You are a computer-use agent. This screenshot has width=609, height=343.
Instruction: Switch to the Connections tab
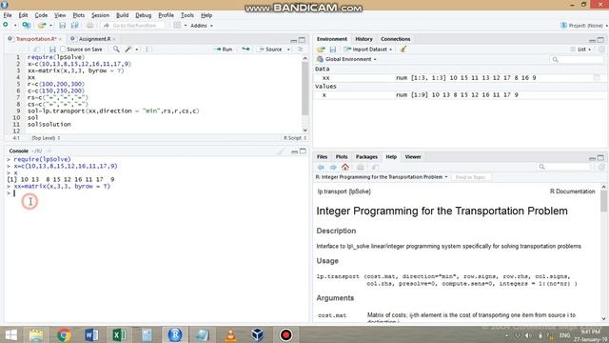tap(396, 39)
